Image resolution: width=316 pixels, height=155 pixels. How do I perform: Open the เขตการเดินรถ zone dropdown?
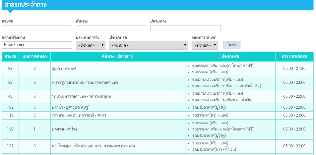click(205, 45)
